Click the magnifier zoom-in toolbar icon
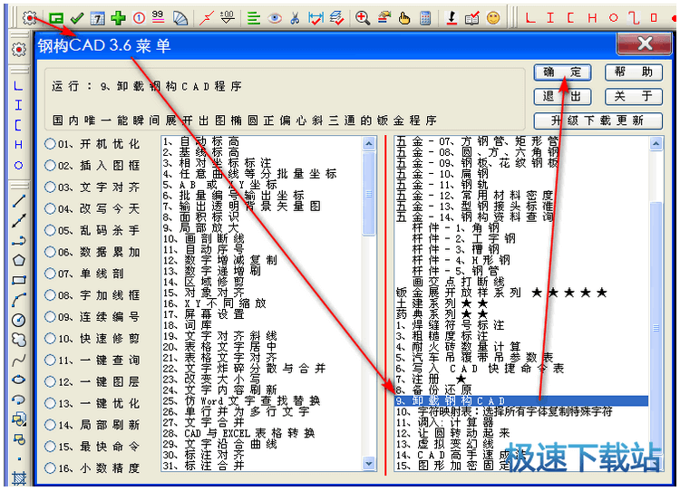680x491 pixels. [x=363, y=17]
